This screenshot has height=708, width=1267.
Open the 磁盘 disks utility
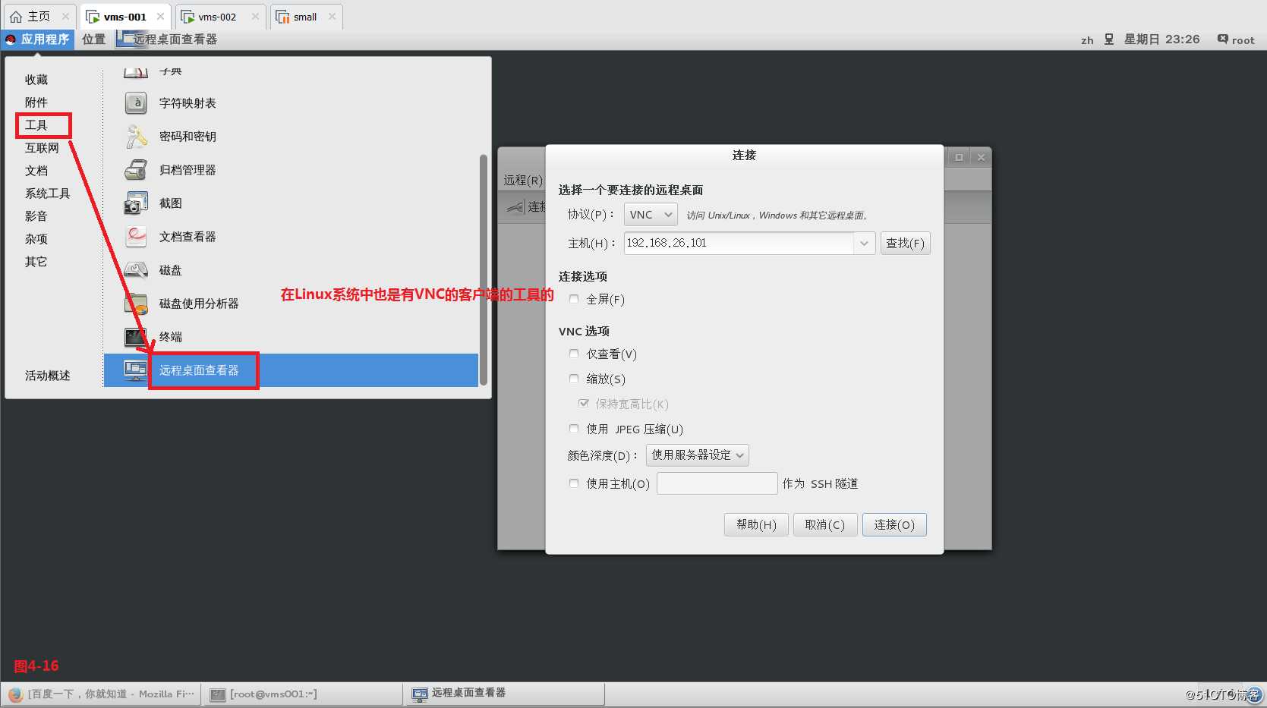169,269
